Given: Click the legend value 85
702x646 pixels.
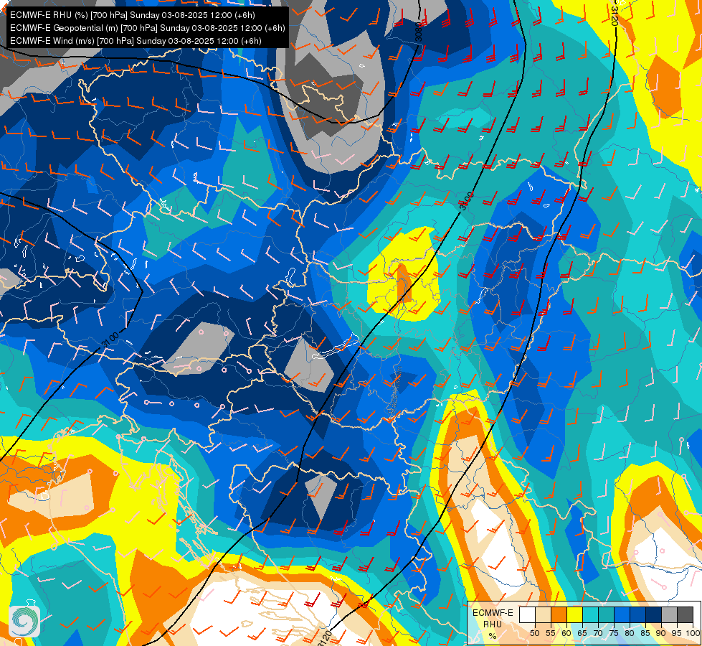Looking at the screenshot, I should pos(645,633).
